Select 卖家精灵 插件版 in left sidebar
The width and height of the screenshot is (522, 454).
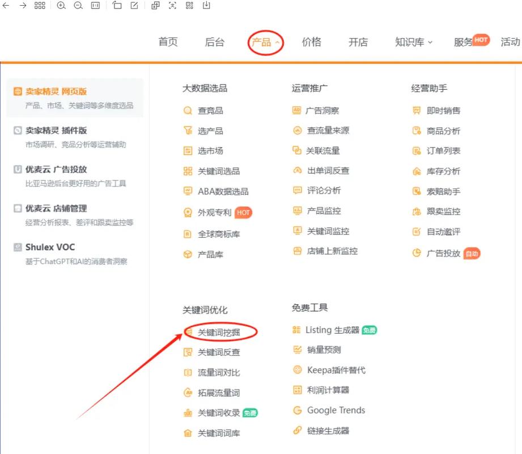[x=56, y=131]
